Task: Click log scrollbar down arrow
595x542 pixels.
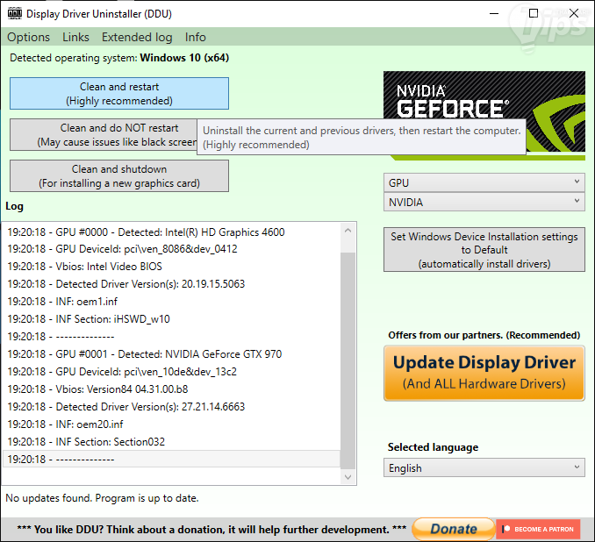Action: [x=348, y=477]
